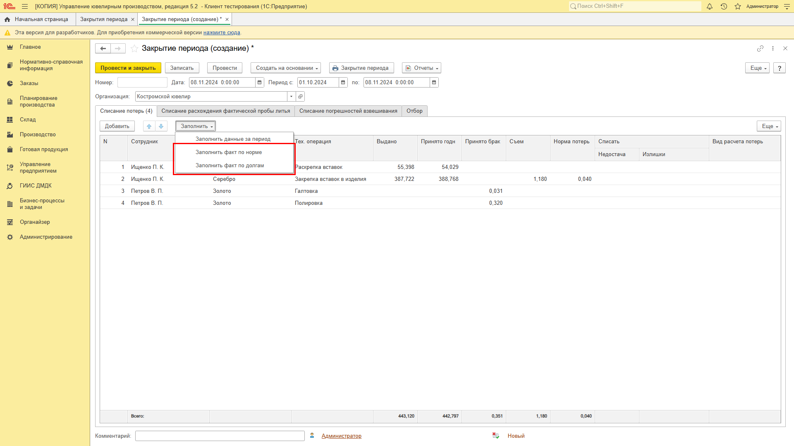Open organization record with the open icon

click(301, 97)
